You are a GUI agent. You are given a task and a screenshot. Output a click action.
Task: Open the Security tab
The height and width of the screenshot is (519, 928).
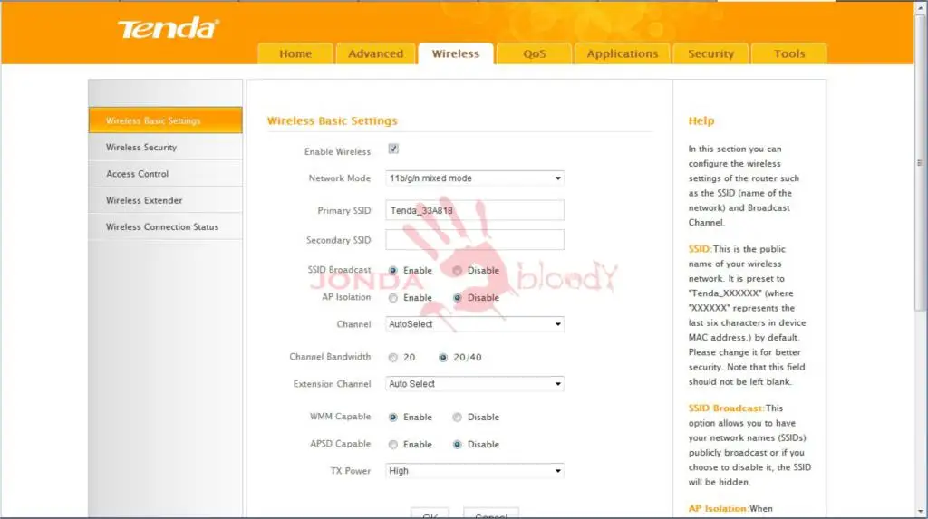(x=710, y=53)
